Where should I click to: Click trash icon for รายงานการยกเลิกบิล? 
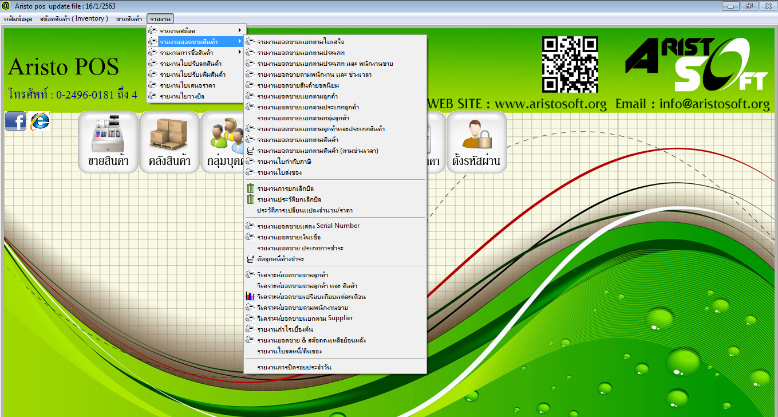tap(250, 188)
